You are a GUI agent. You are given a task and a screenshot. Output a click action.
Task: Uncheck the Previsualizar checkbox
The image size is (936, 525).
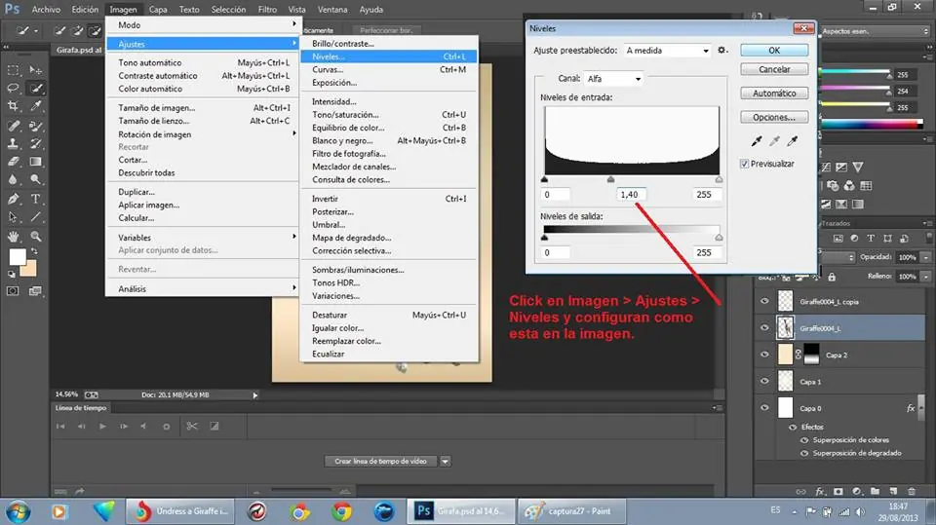pyautogui.click(x=744, y=164)
